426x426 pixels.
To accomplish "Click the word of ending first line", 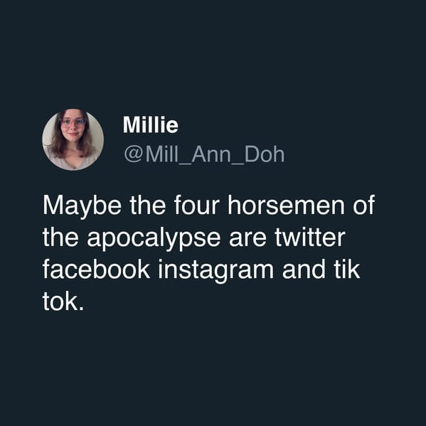I will (364, 205).
